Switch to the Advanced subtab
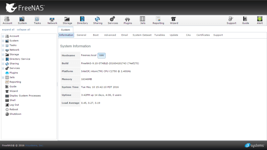 (110, 35)
